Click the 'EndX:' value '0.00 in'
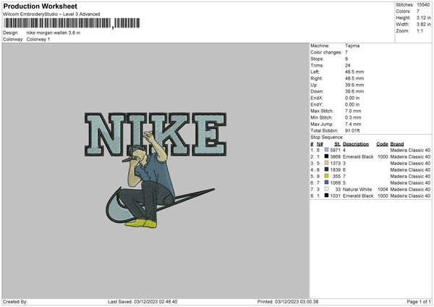 click(x=352, y=98)
